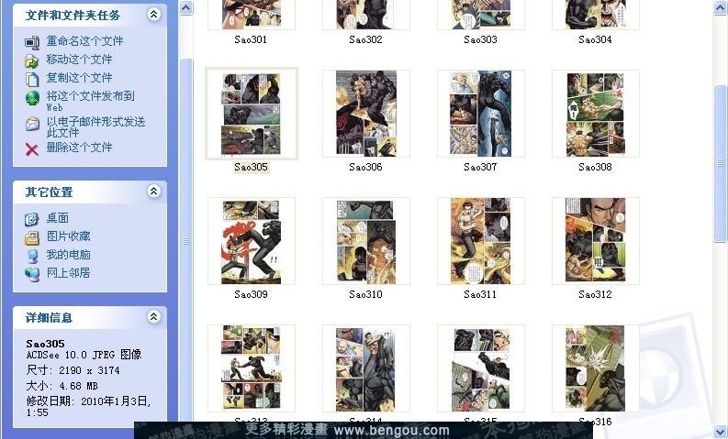Select the Sao310 thumbnail

click(x=366, y=241)
